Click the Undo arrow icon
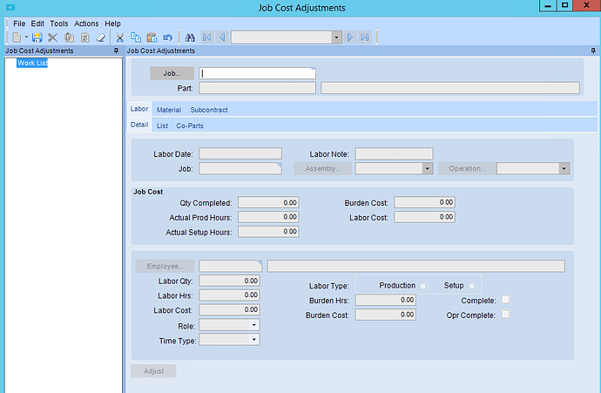 (x=167, y=37)
